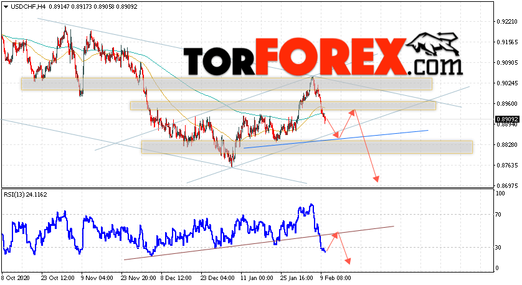The image size is (522, 285).
Task: Click the RSI scale level 70
Action: coord(498,215)
